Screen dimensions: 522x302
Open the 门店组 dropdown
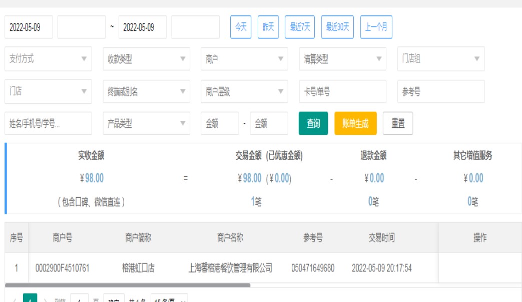coord(440,59)
